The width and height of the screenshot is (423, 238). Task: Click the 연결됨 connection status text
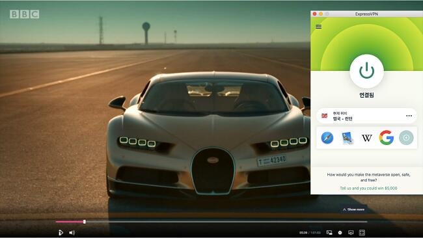[x=366, y=95]
